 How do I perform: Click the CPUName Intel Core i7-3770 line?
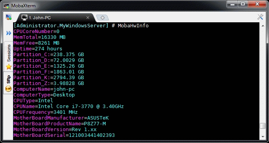69,106
